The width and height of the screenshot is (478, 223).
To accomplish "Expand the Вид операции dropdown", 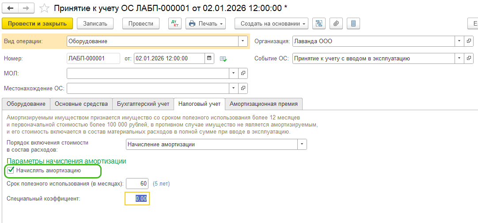I will [x=243, y=41].
